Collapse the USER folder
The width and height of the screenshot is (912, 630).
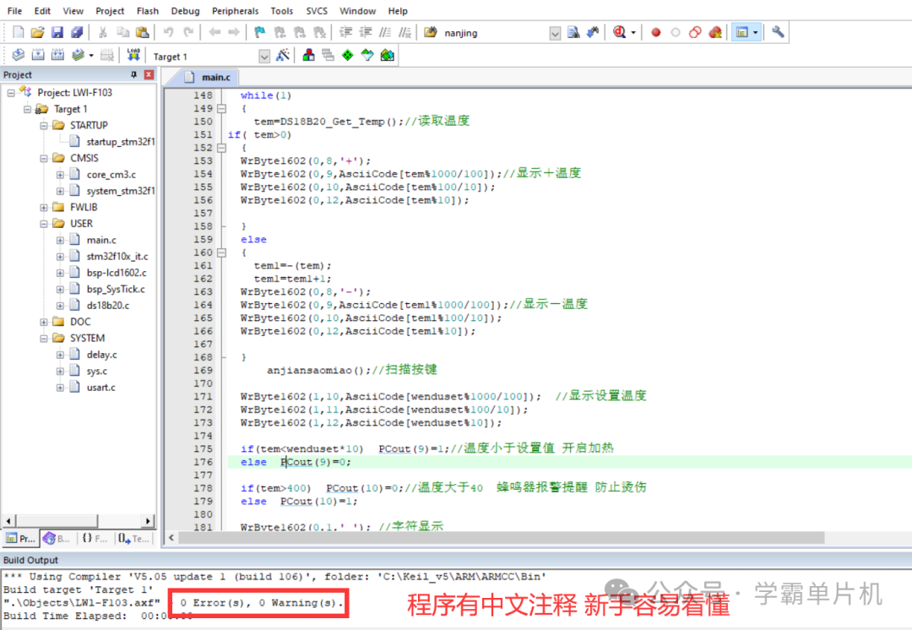(x=44, y=224)
